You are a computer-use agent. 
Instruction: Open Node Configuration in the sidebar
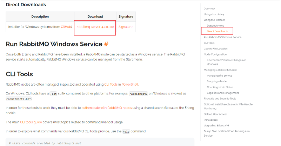pos(215,54)
